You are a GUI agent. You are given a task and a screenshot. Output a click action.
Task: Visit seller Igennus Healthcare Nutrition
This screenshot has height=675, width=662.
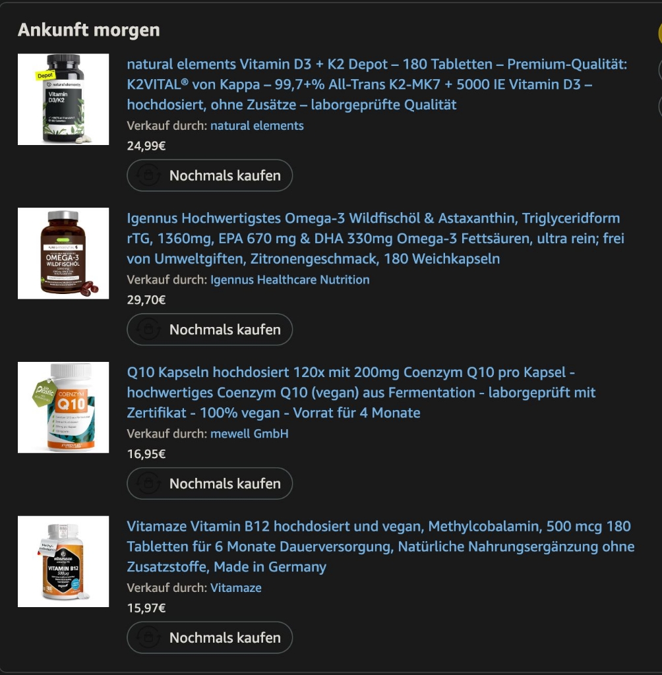[x=290, y=279]
